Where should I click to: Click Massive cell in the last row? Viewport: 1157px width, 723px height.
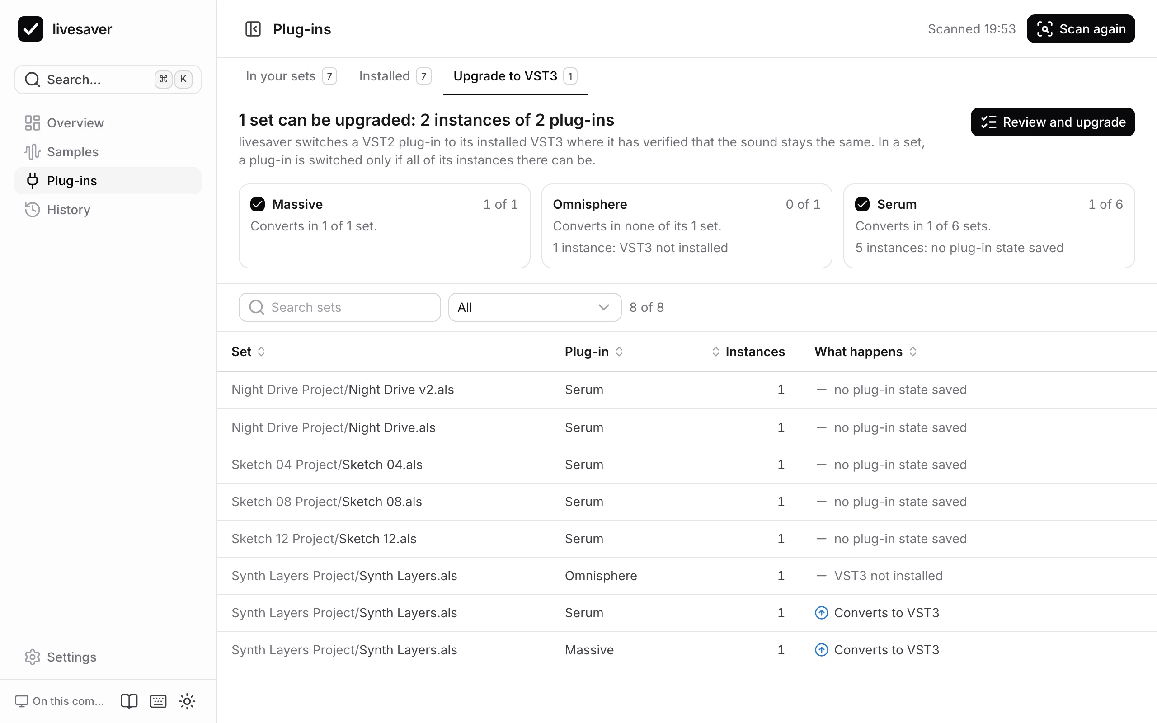(589, 650)
